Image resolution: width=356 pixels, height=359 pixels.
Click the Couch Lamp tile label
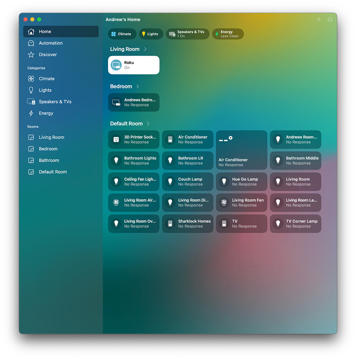point(190,179)
